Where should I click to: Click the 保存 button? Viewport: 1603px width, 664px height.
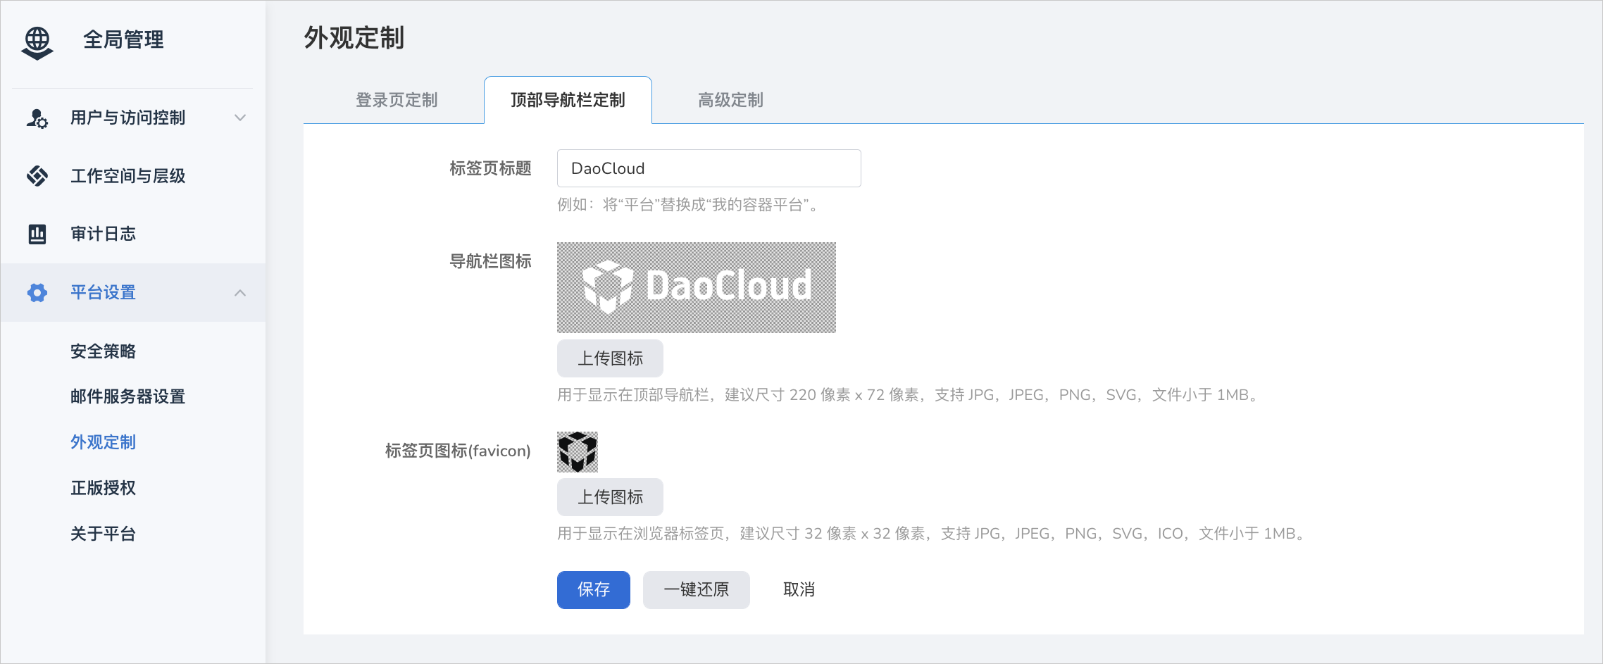pyautogui.click(x=594, y=589)
